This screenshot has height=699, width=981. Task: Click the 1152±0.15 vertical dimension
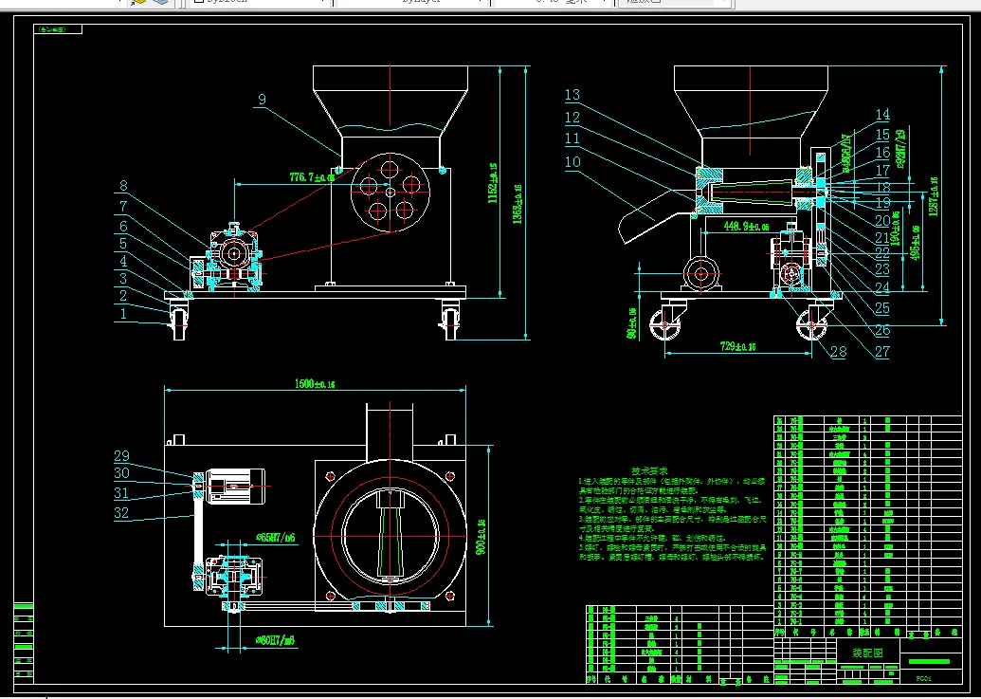click(493, 183)
